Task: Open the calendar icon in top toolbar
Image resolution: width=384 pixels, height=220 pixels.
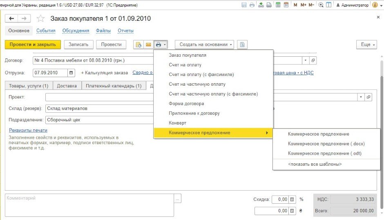Action: [286, 5]
